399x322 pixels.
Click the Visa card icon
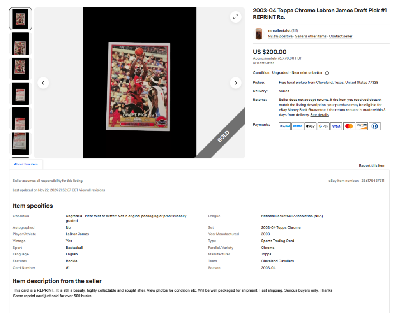click(x=336, y=126)
